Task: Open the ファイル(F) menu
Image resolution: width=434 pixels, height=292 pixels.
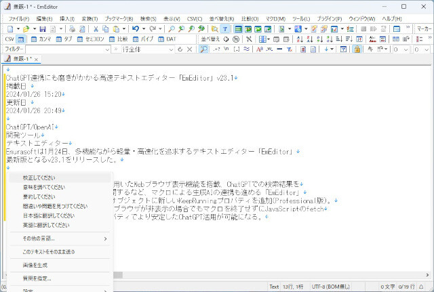Action: pos(18,19)
